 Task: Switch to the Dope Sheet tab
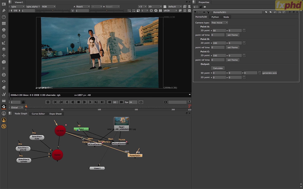tap(55, 114)
